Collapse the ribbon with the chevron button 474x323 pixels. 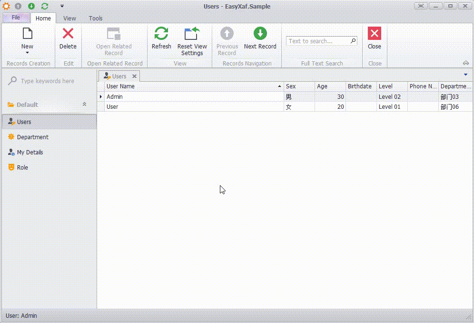[465, 63]
